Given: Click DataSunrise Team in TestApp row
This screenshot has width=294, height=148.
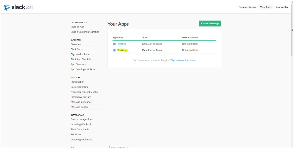Looking at the screenshot, I should click(x=152, y=50).
